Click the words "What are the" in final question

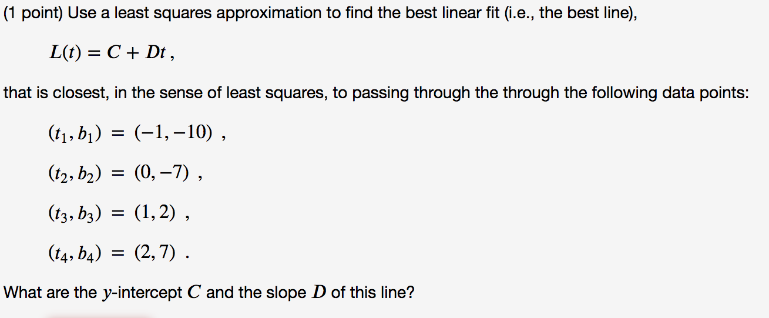tap(50, 292)
